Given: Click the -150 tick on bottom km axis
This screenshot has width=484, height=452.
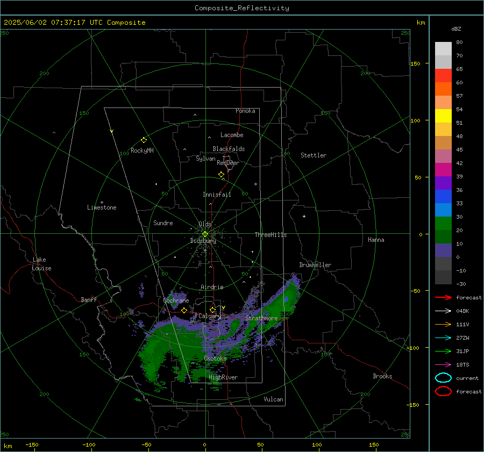Looking at the screenshot, I should click(32, 444).
